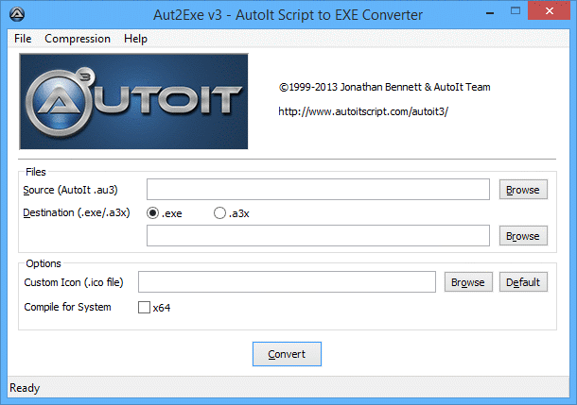Click the Ready status bar
577x405 pixels.
click(x=288, y=388)
